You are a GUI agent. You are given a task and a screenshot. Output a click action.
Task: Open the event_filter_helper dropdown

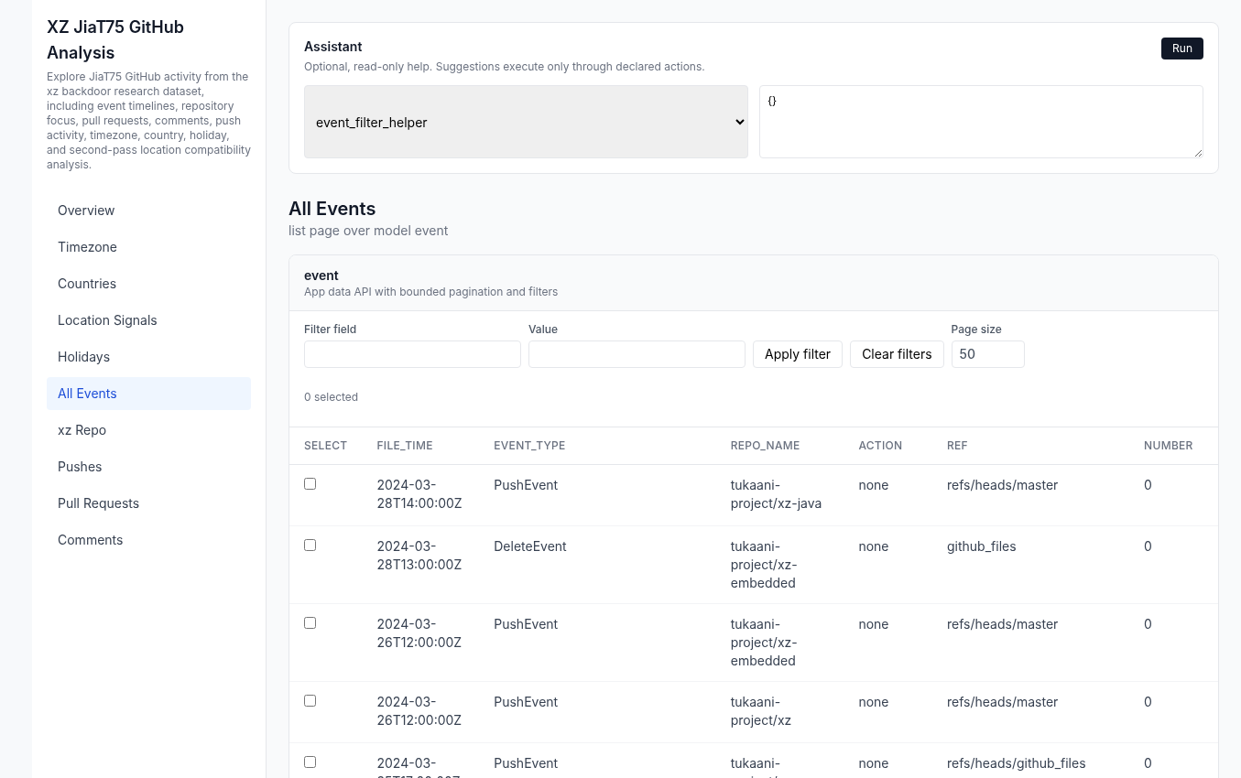[526, 122]
